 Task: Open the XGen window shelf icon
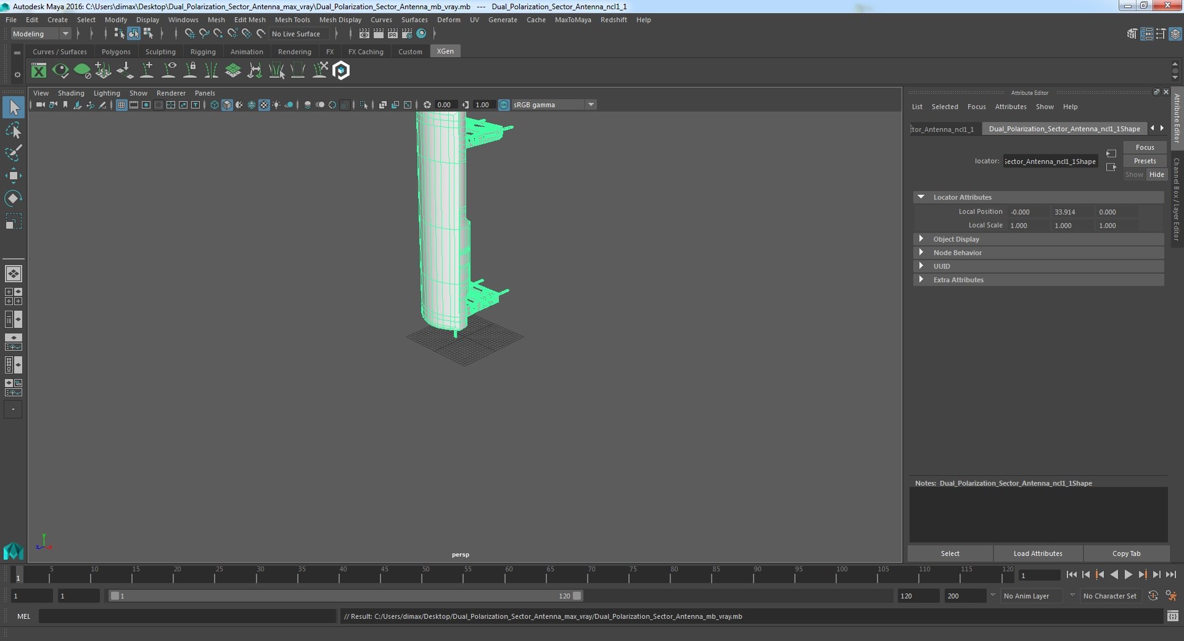[x=39, y=71]
